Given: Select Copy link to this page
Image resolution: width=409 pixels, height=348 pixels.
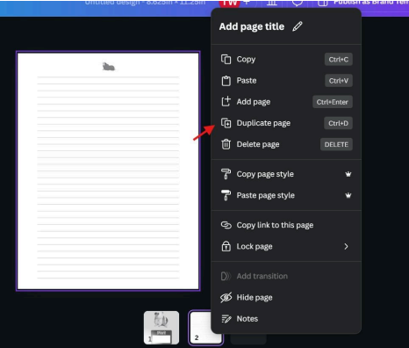Looking at the screenshot, I should (286, 225).
